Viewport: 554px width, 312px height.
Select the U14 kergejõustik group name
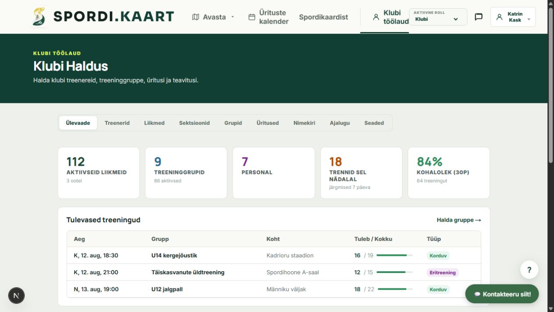174,255
